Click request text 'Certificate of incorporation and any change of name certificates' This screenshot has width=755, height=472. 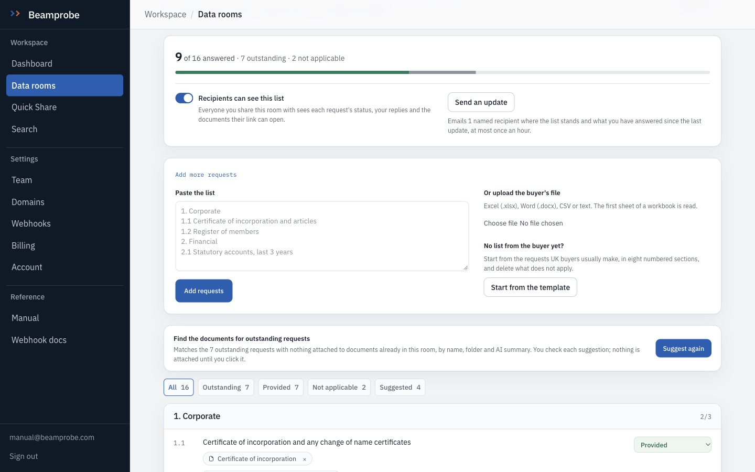[x=307, y=442]
